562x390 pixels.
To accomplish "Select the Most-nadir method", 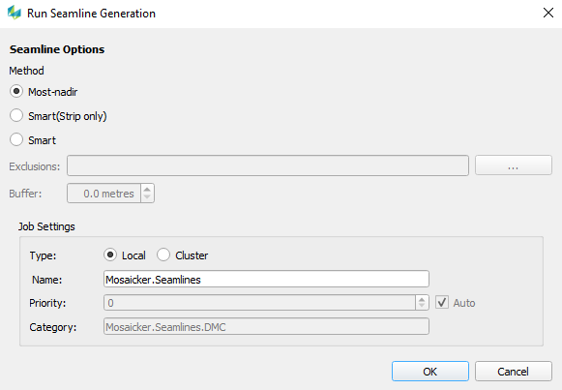I will [16, 91].
